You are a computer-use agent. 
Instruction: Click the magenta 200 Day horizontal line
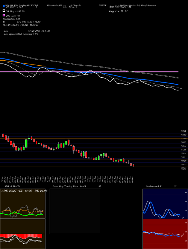pos(89,72)
